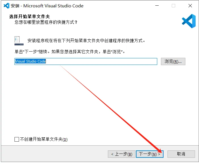Click the line starting "安装程序现在将在下列"

(x=86, y=41)
